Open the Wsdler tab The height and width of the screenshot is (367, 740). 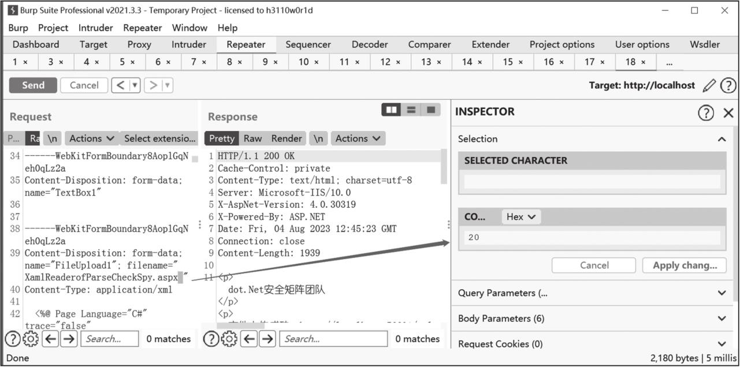click(705, 44)
